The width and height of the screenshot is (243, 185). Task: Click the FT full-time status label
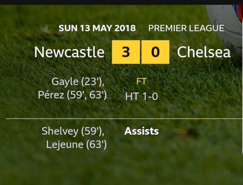click(x=141, y=81)
